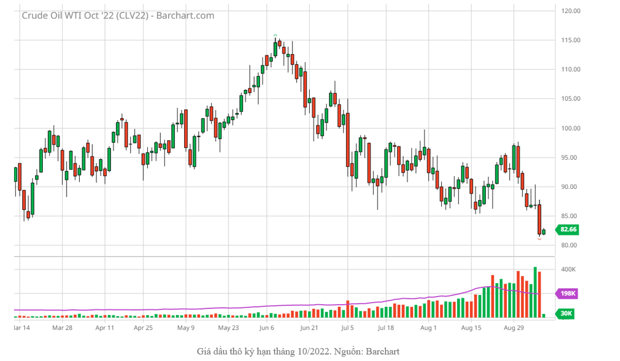Click the caption 'Giá dầu thô kỳ hạn tháng 10/2022'

(264, 351)
